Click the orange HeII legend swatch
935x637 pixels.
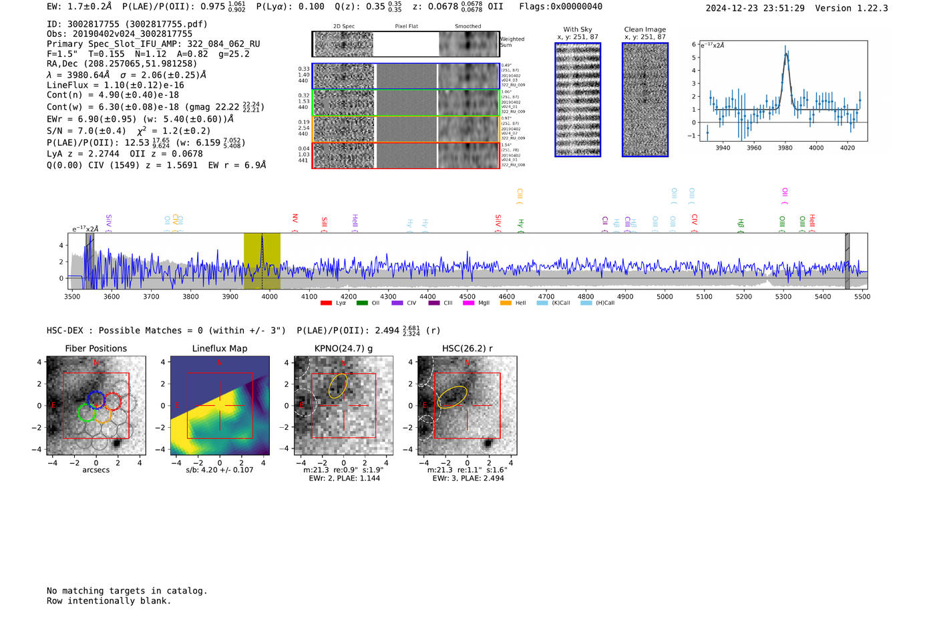tap(506, 303)
